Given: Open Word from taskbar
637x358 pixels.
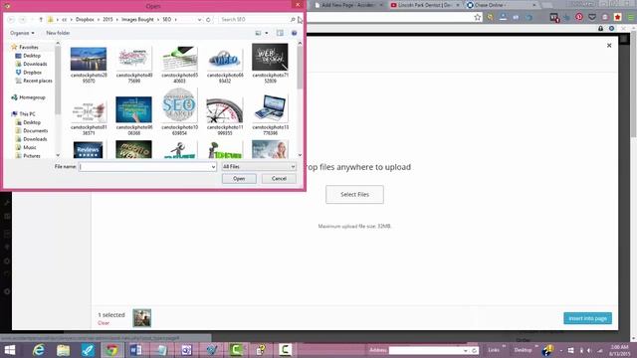Looking at the screenshot, I should 136,350.
